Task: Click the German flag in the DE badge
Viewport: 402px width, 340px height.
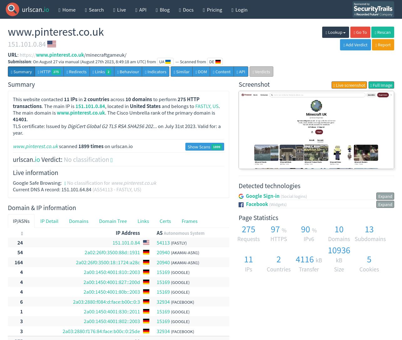Action: pyautogui.click(x=218, y=62)
